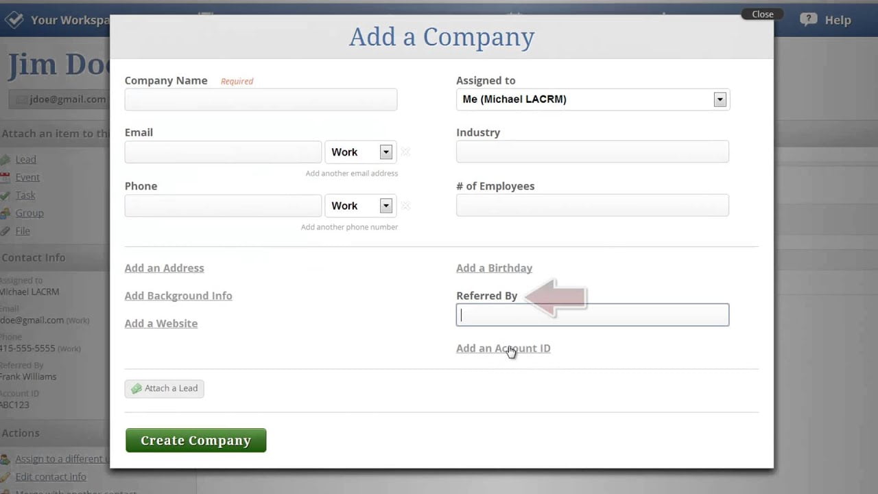The image size is (878, 494).
Task: Click the green Lead icon in sidebar
Action: (5, 160)
